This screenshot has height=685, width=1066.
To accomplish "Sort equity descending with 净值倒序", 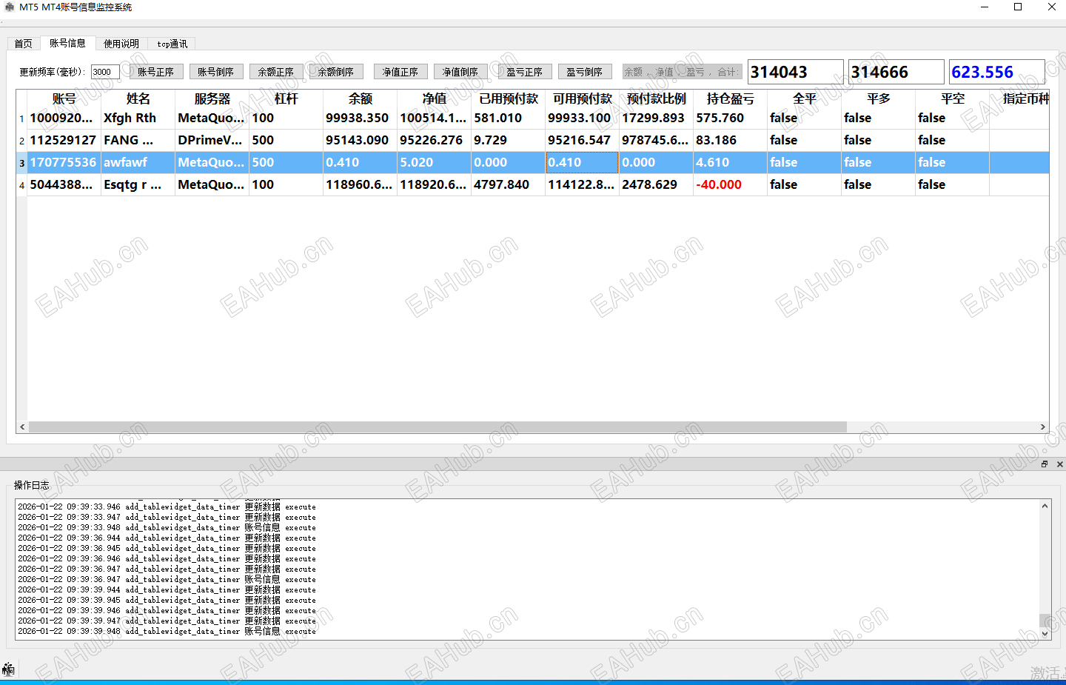I will pos(460,72).
